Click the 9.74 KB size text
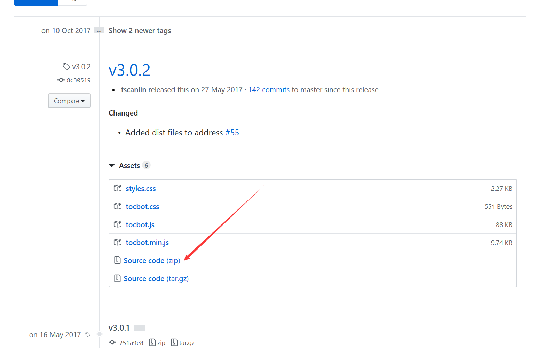This screenshot has height=348, width=552. (x=502, y=243)
